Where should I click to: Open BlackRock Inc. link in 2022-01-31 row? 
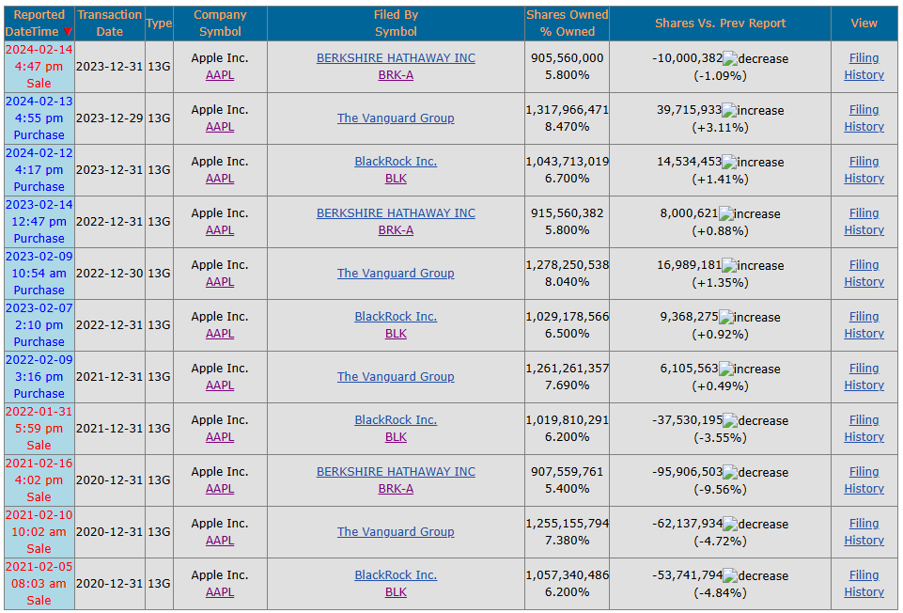tap(396, 420)
